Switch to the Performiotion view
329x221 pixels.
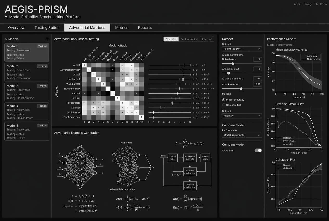coord(189,39)
